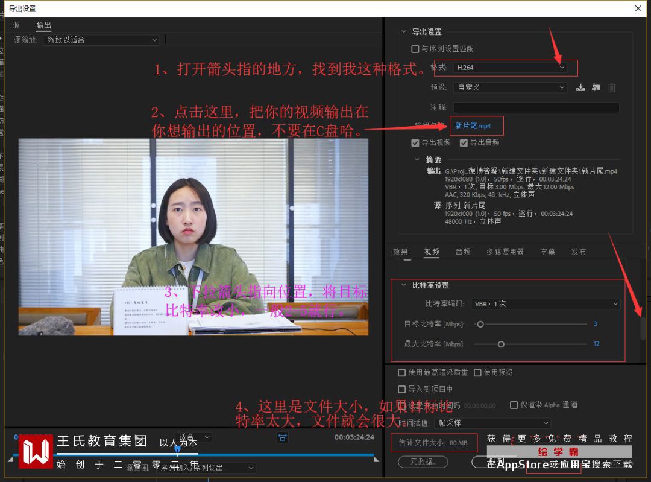Toggle 与序列设置匹配 checkbox

click(x=415, y=49)
